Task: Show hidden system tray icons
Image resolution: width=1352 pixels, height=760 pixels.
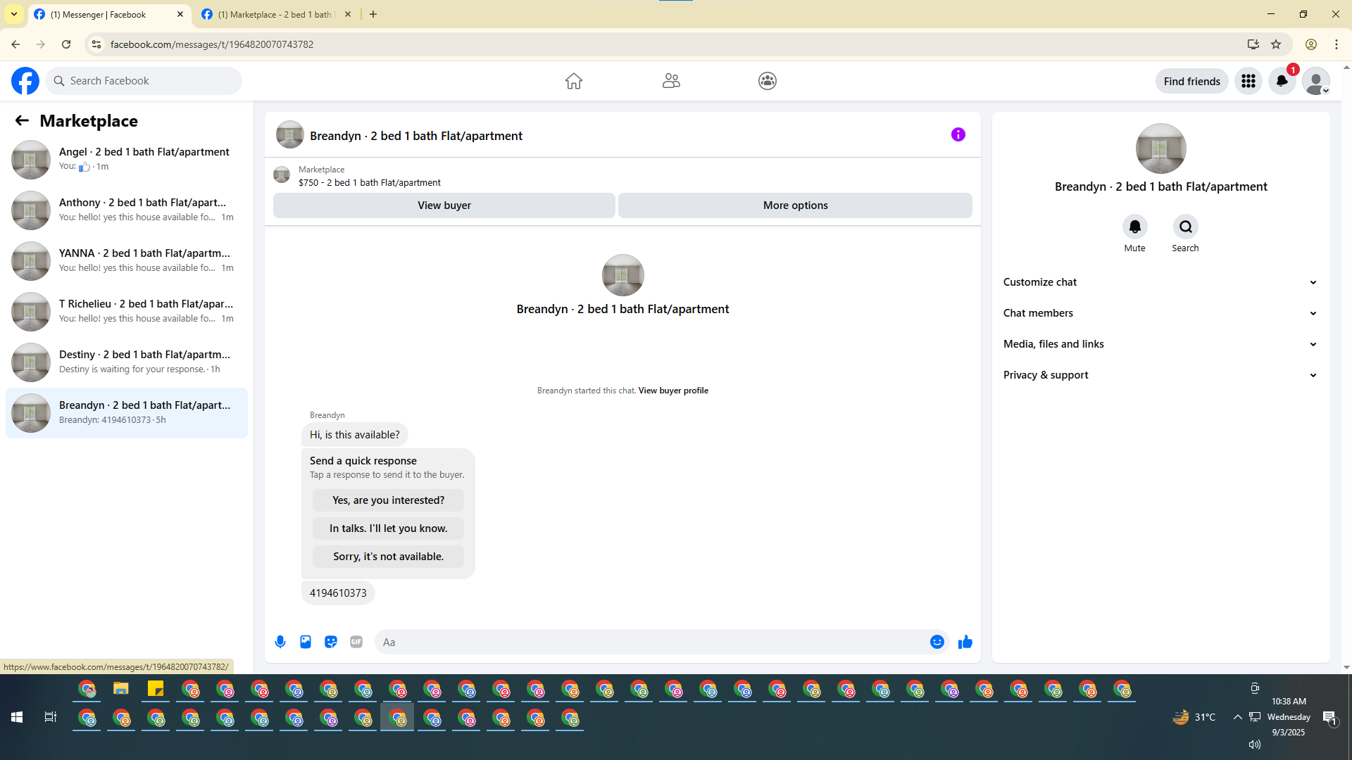Action: [1238, 717]
